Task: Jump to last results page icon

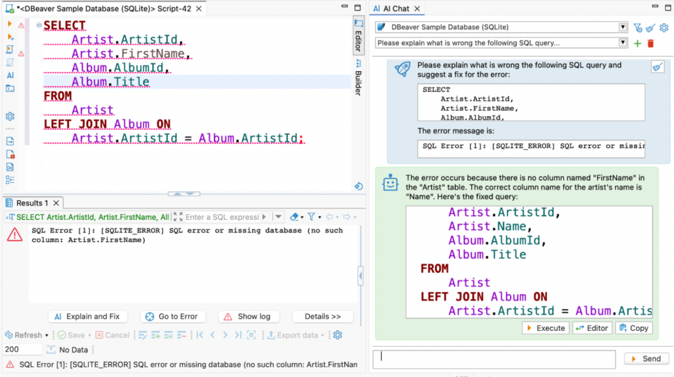Action: pyautogui.click(x=238, y=335)
